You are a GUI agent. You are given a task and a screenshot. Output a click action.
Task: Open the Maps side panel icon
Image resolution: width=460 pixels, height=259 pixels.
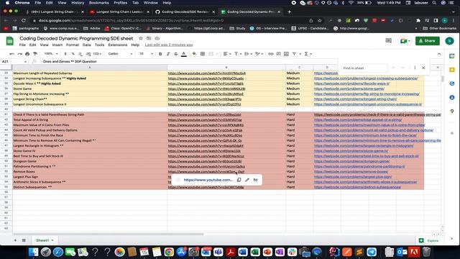(x=452, y=111)
